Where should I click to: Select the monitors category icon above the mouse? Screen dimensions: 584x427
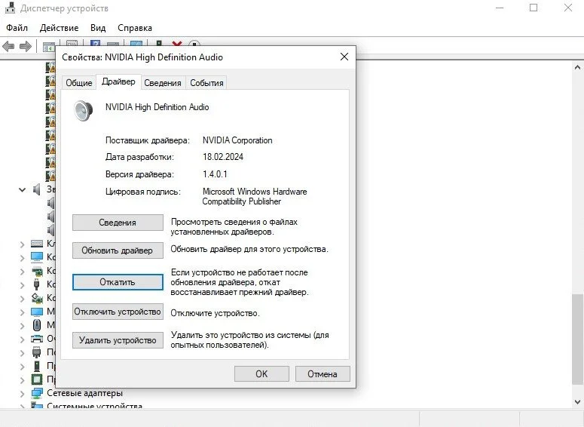click(37, 312)
